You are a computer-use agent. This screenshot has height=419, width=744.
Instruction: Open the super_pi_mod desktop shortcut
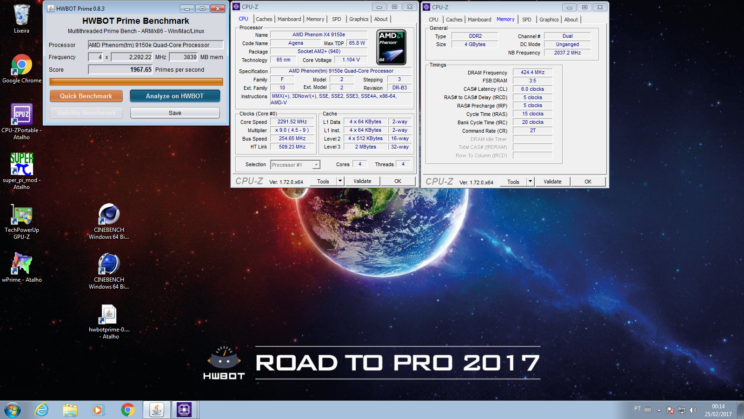[21, 171]
